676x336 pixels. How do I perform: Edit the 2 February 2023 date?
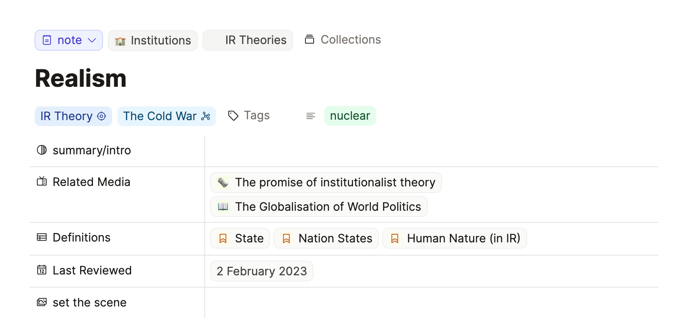point(262,271)
